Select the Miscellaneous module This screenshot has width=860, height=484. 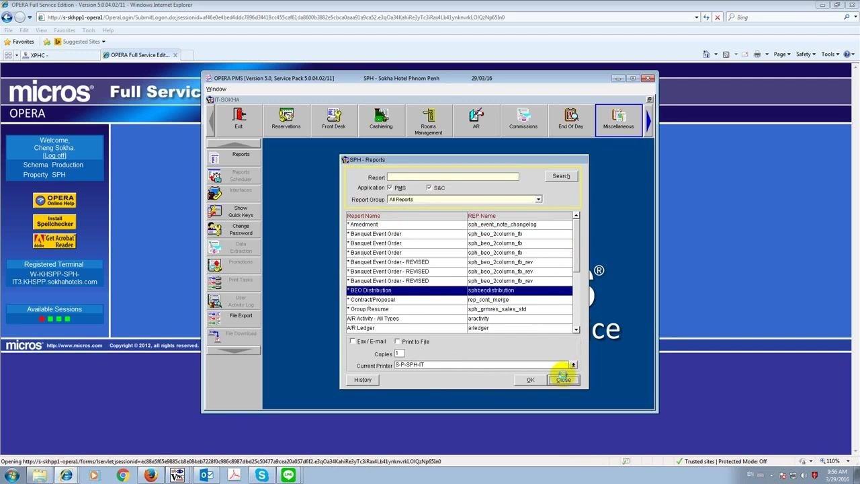[x=618, y=120]
